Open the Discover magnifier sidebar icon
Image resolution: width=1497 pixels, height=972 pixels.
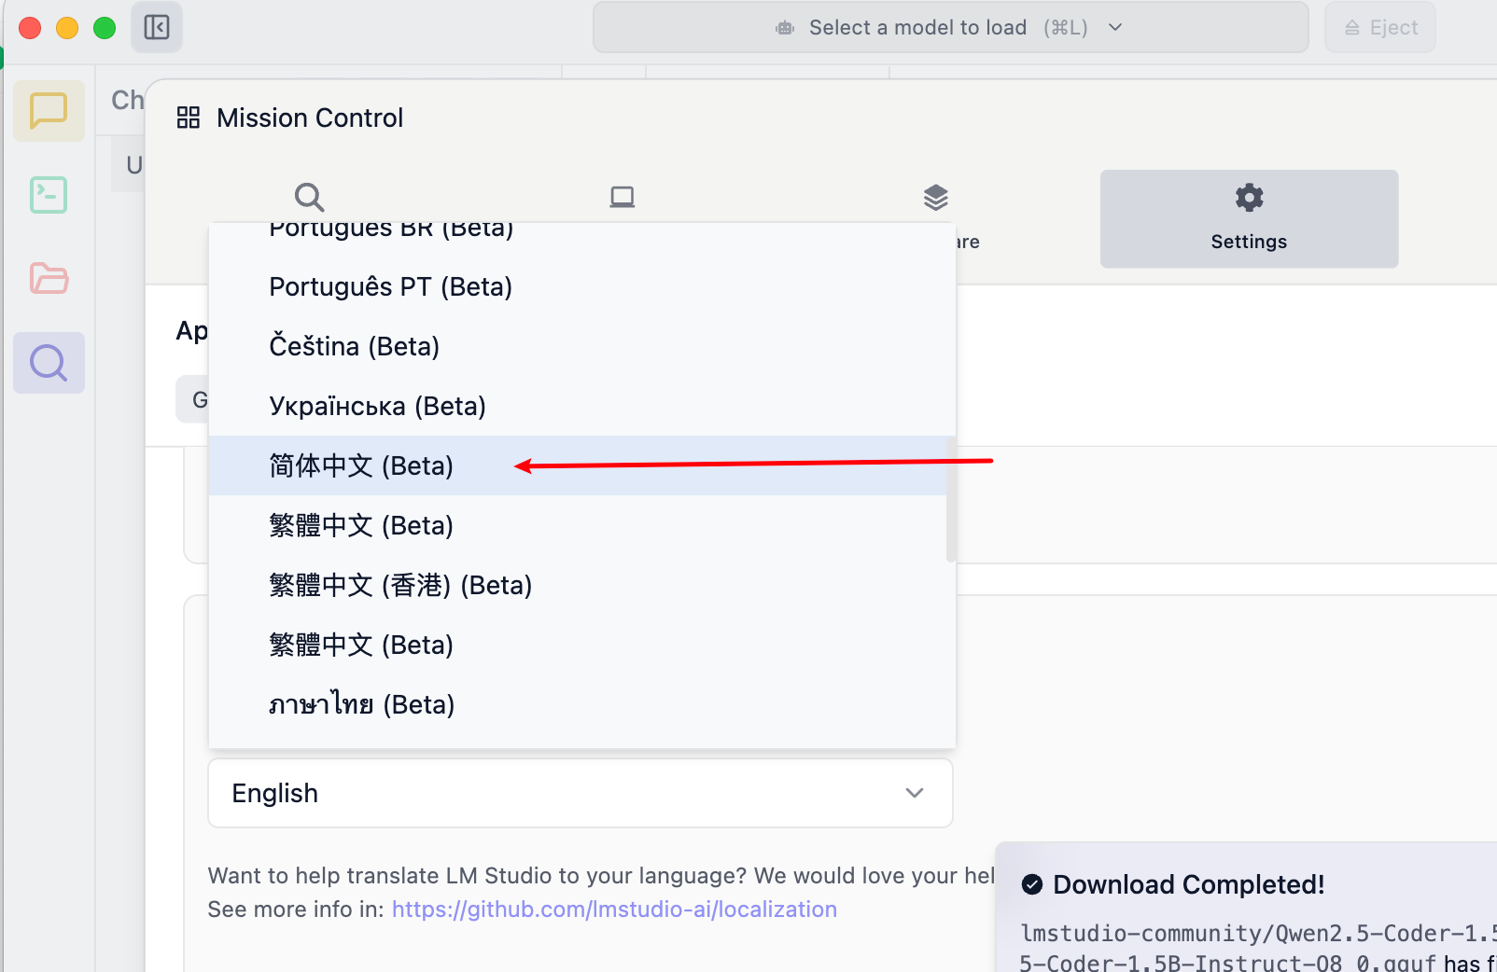(x=49, y=363)
